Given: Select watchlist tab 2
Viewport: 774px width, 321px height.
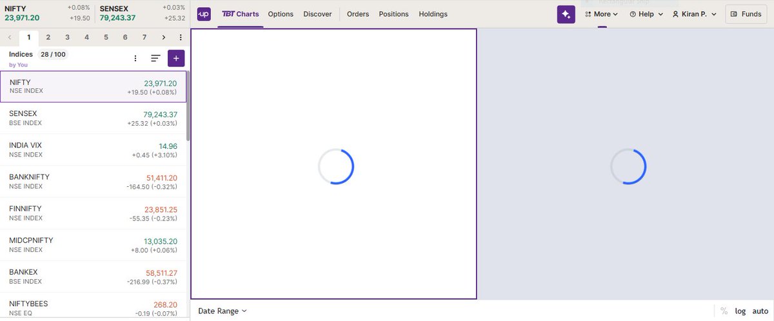Looking at the screenshot, I should coord(48,37).
